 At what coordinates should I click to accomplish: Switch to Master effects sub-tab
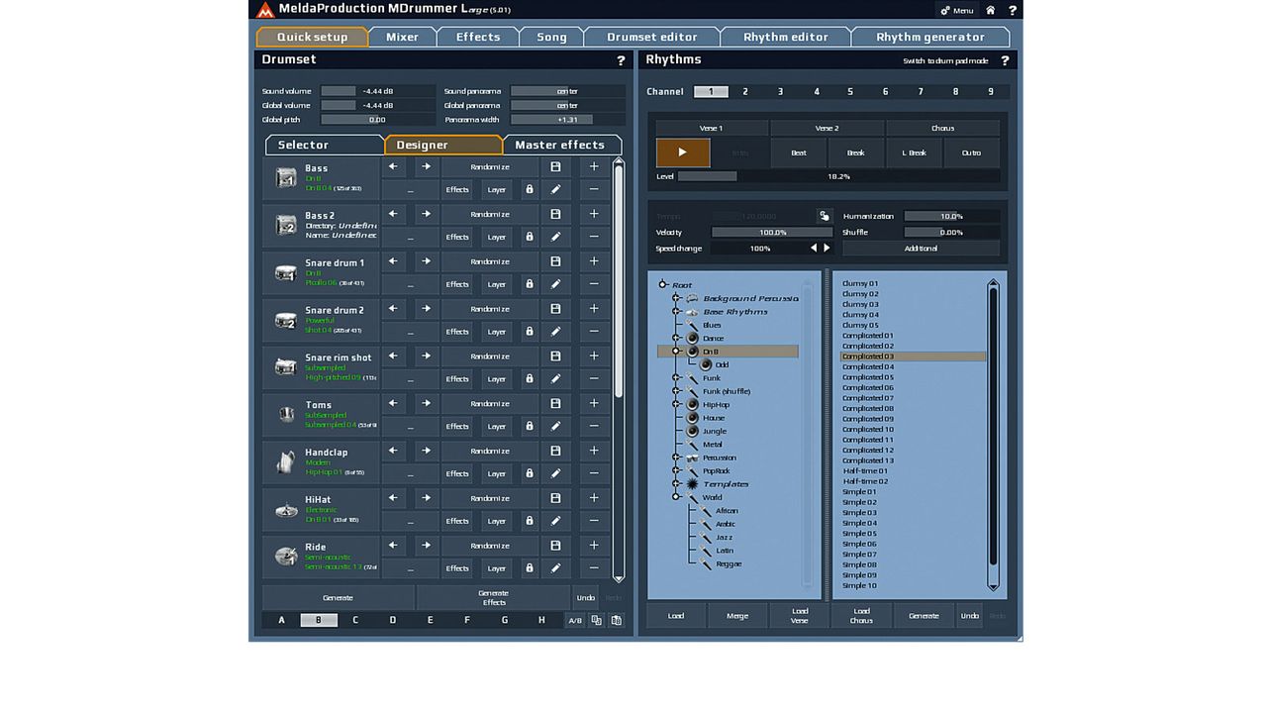tap(560, 145)
